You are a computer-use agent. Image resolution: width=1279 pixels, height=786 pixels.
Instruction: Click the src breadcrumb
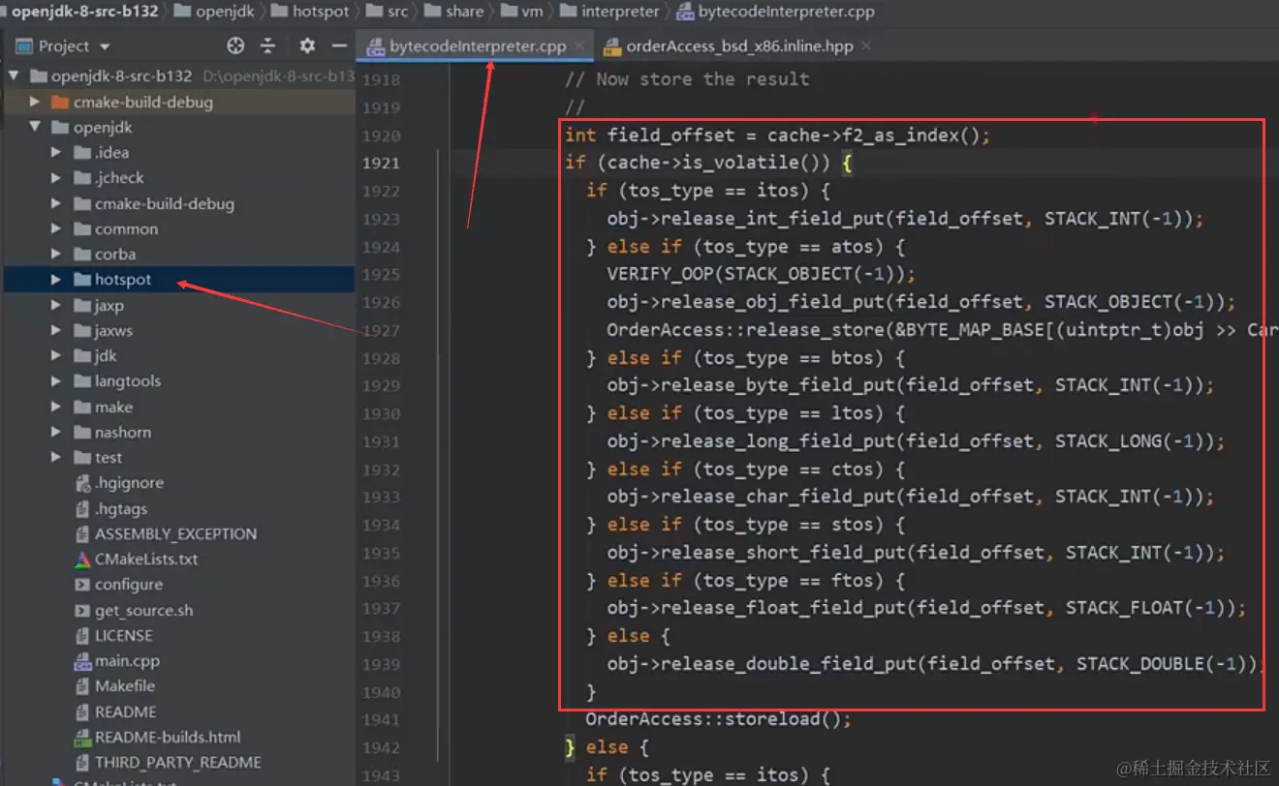coord(387,12)
